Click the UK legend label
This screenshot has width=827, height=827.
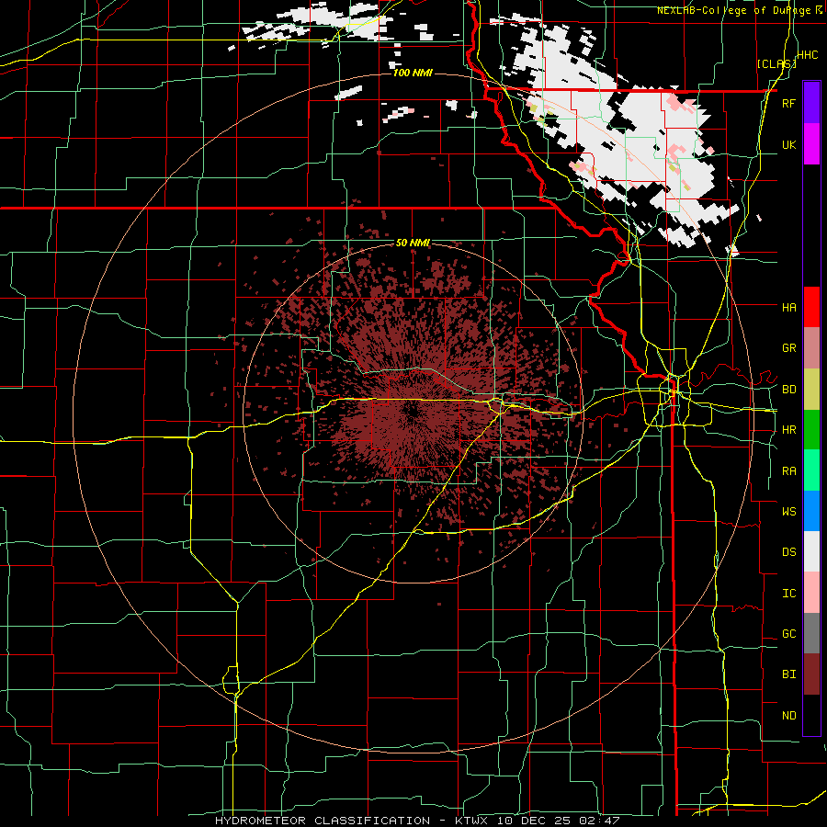click(788, 144)
